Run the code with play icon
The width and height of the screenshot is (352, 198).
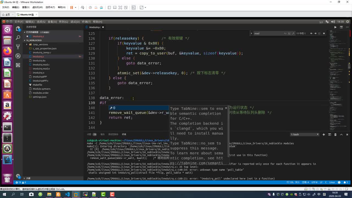pos(335,27)
